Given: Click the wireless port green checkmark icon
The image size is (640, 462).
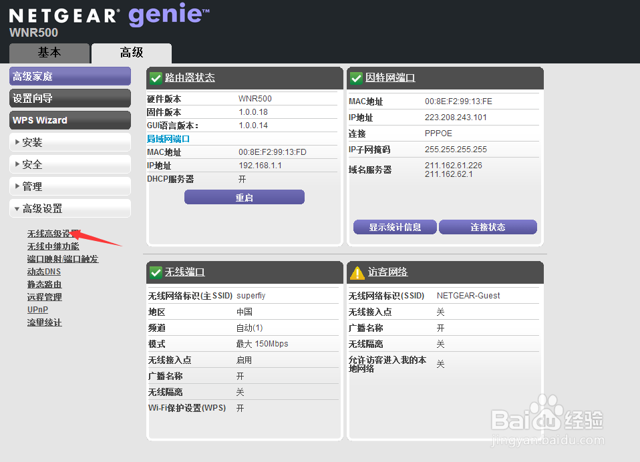Looking at the screenshot, I should click(156, 272).
